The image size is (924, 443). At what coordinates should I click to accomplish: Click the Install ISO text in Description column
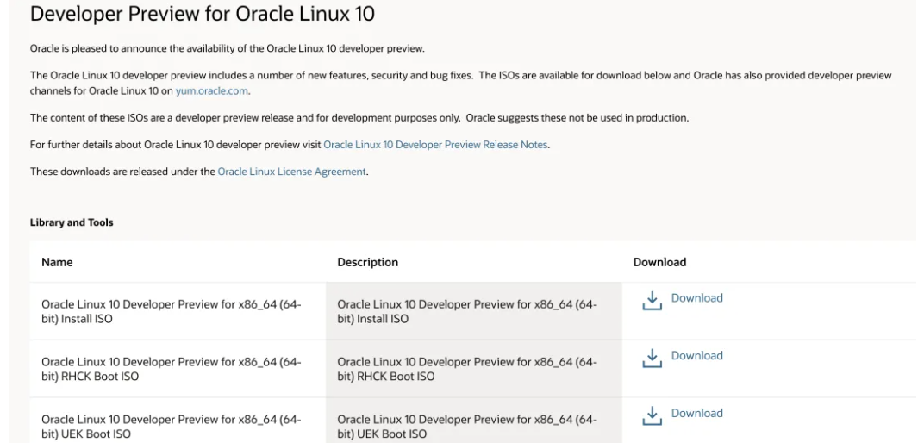pos(466,311)
